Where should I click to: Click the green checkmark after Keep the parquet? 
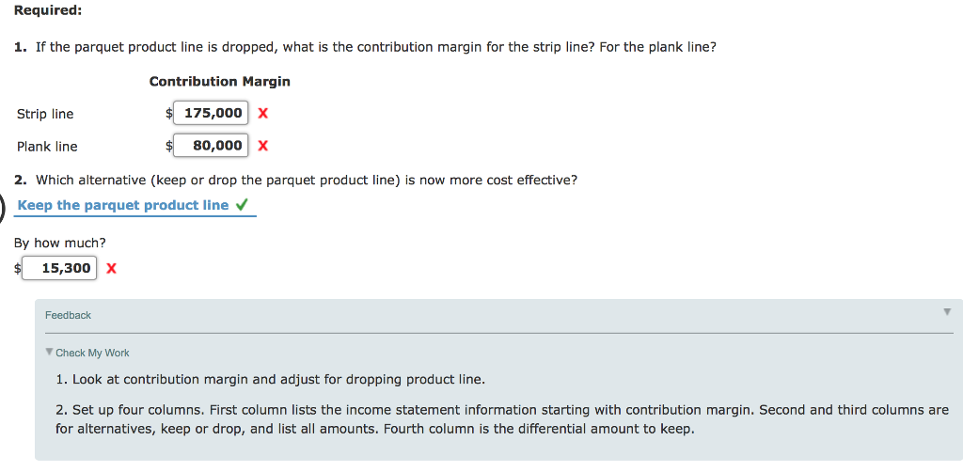click(x=242, y=205)
